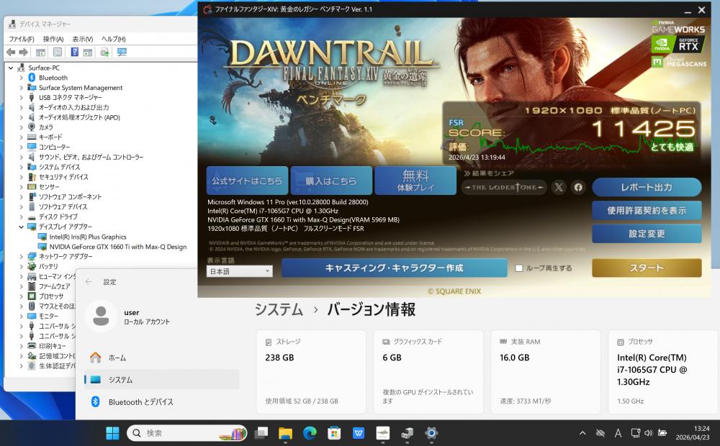Click the forward arrow in Device Manager toolbar
This screenshot has height=446, width=720.
coord(24,53)
